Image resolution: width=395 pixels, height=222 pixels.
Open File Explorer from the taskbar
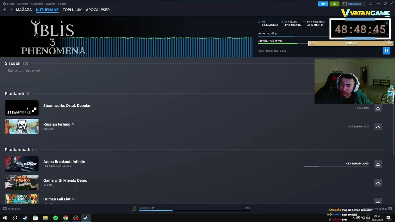45,218
